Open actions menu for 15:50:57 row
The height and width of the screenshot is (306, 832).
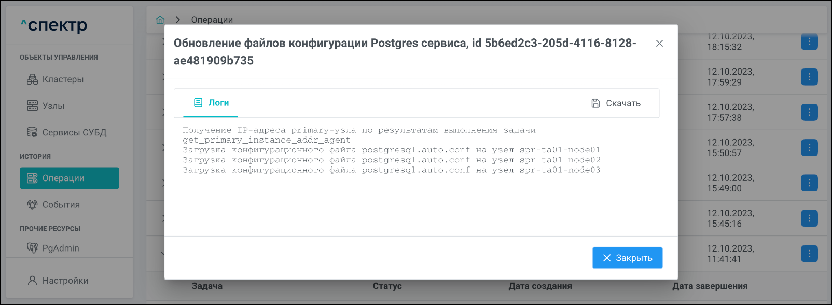809,148
